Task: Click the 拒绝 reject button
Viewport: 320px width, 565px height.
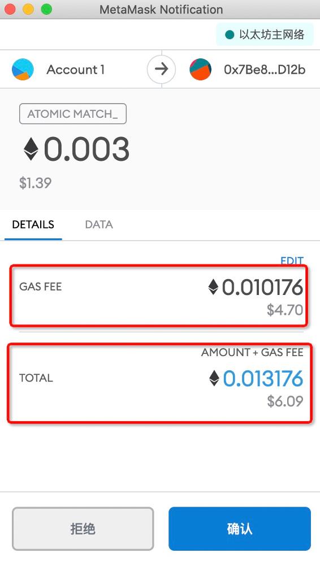Action: [x=83, y=529]
